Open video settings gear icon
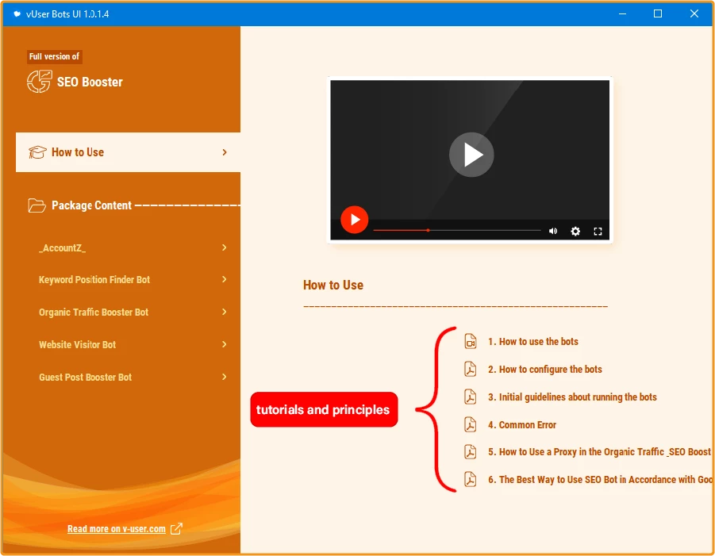 tap(575, 231)
